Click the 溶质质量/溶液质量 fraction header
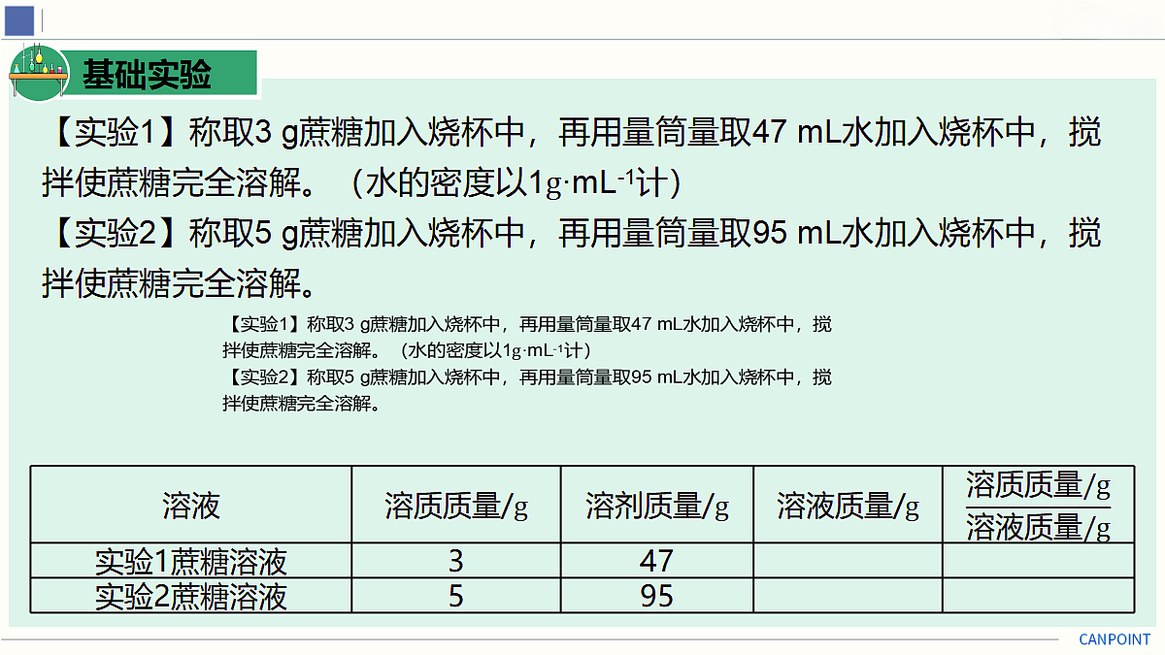1165x655 pixels. pos(1038,505)
